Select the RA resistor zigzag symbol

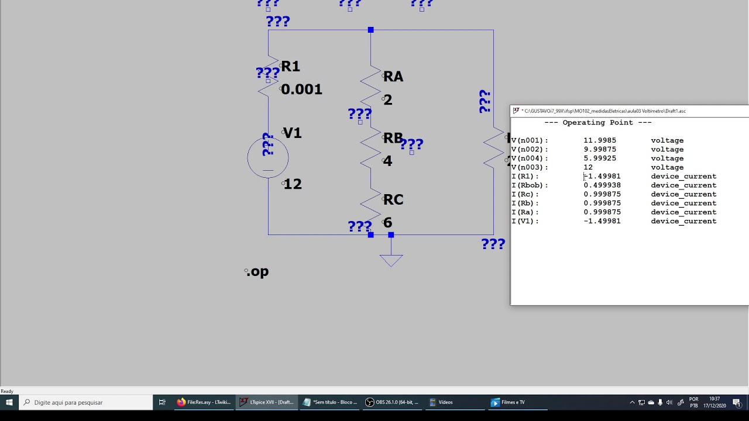tap(370, 86)
